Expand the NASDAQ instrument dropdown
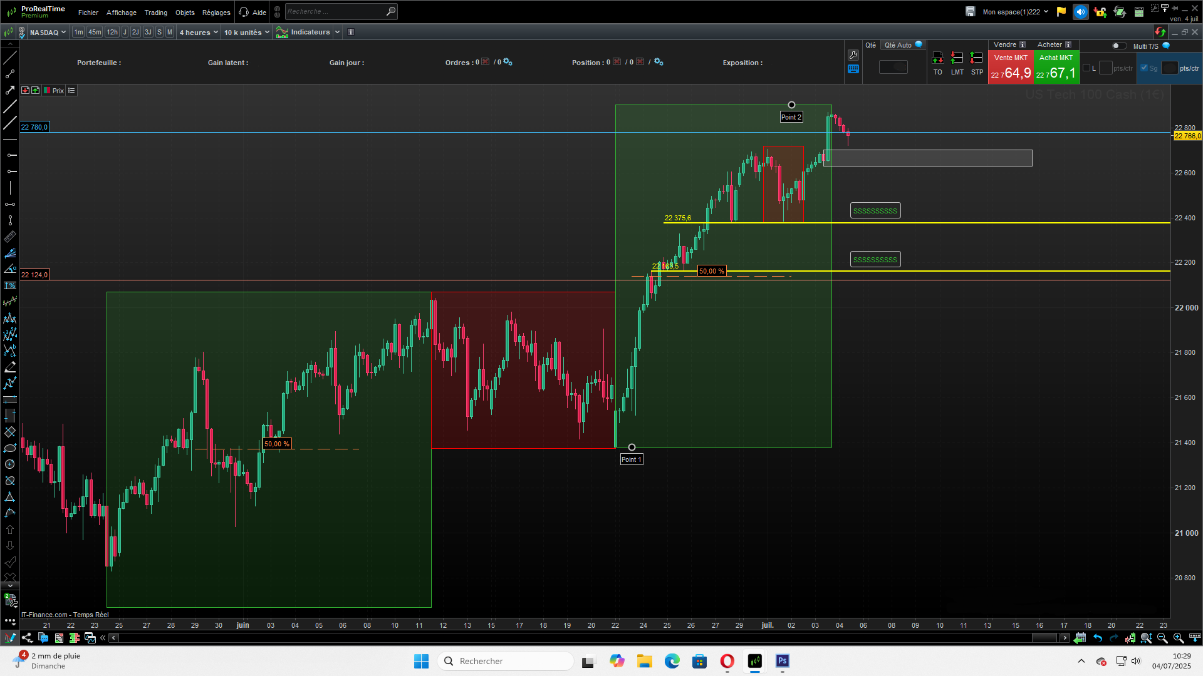The image size is (1203, 676). pos(48,33)
